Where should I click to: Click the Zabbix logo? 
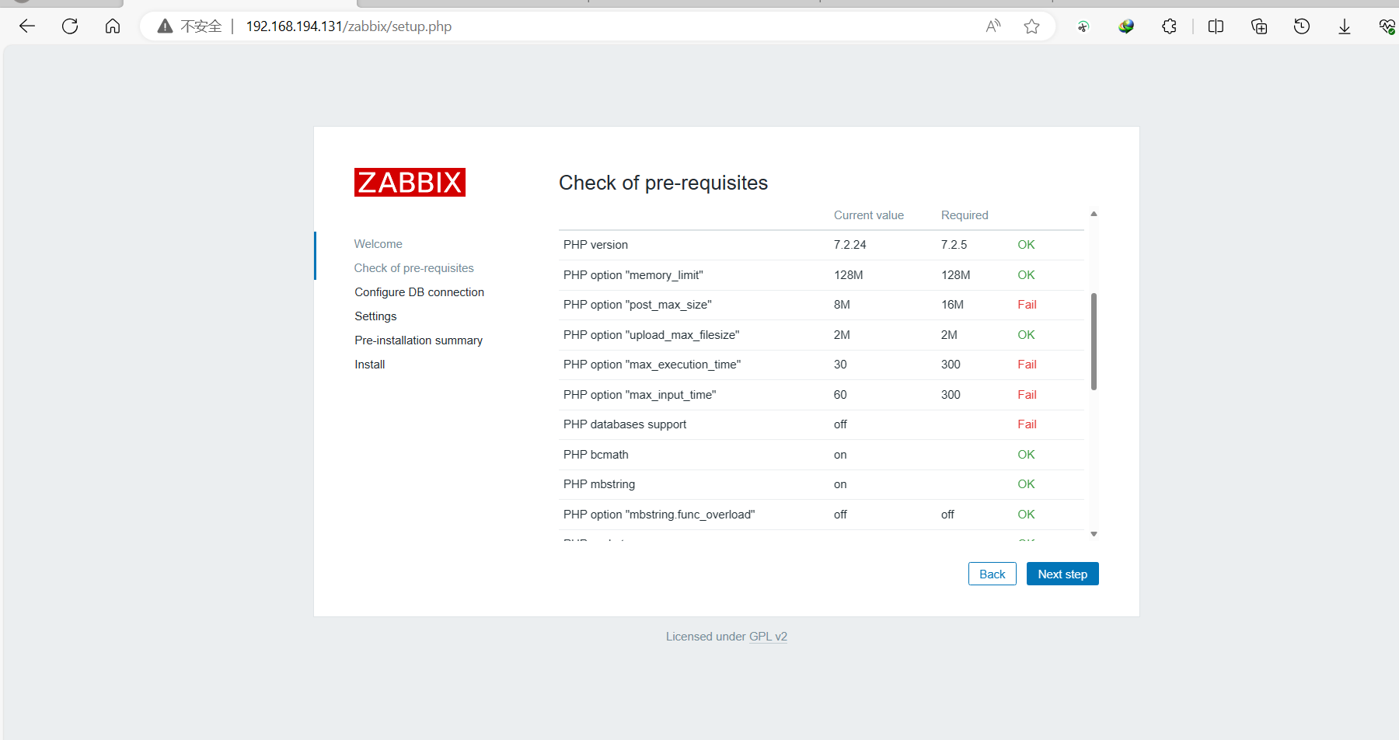click(410, 183)
